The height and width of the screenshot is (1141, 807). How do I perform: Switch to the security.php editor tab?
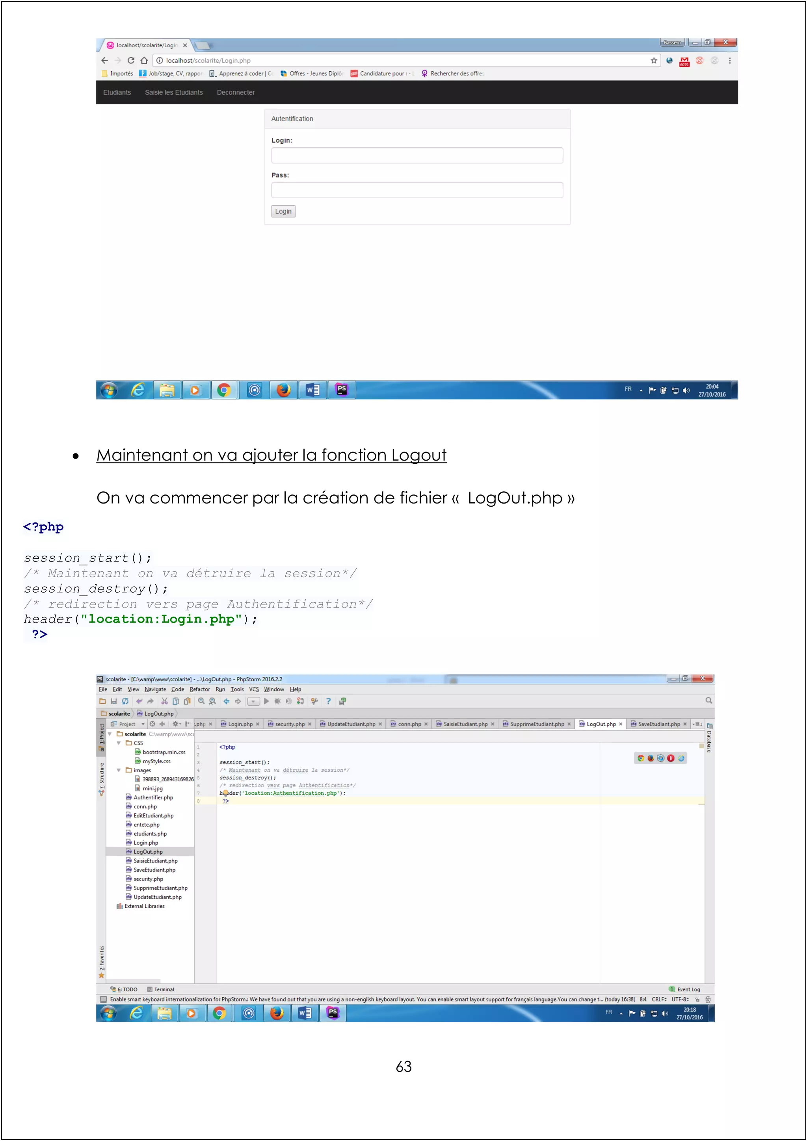click(290, 724)
